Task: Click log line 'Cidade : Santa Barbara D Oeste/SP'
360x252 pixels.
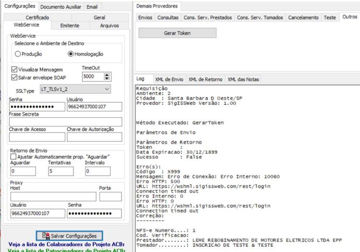Action: [x=189, y=98]
